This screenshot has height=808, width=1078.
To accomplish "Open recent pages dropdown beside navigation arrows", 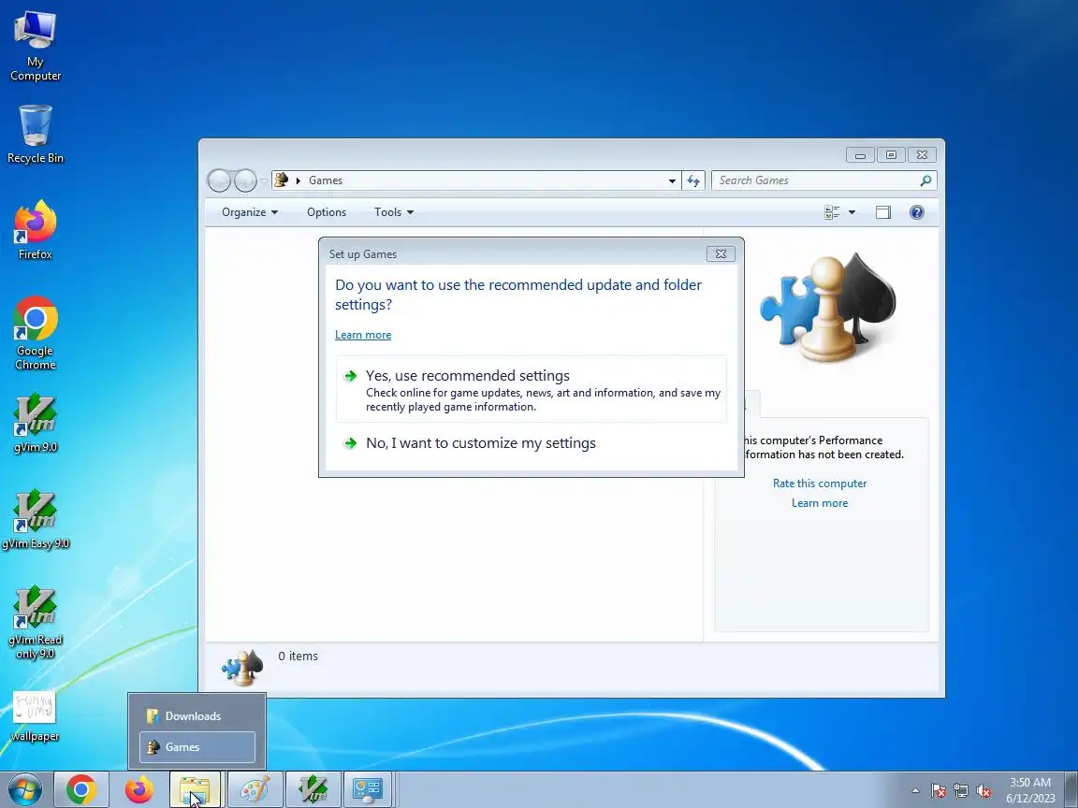I will [264, 180].
